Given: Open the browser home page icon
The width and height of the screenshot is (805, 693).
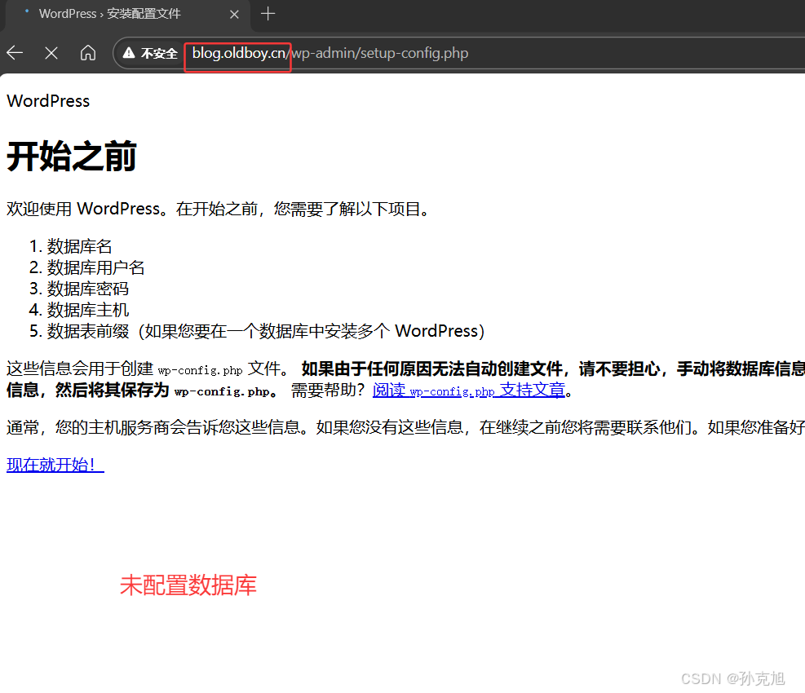Looking at the screenshot, I should [88, 53].
